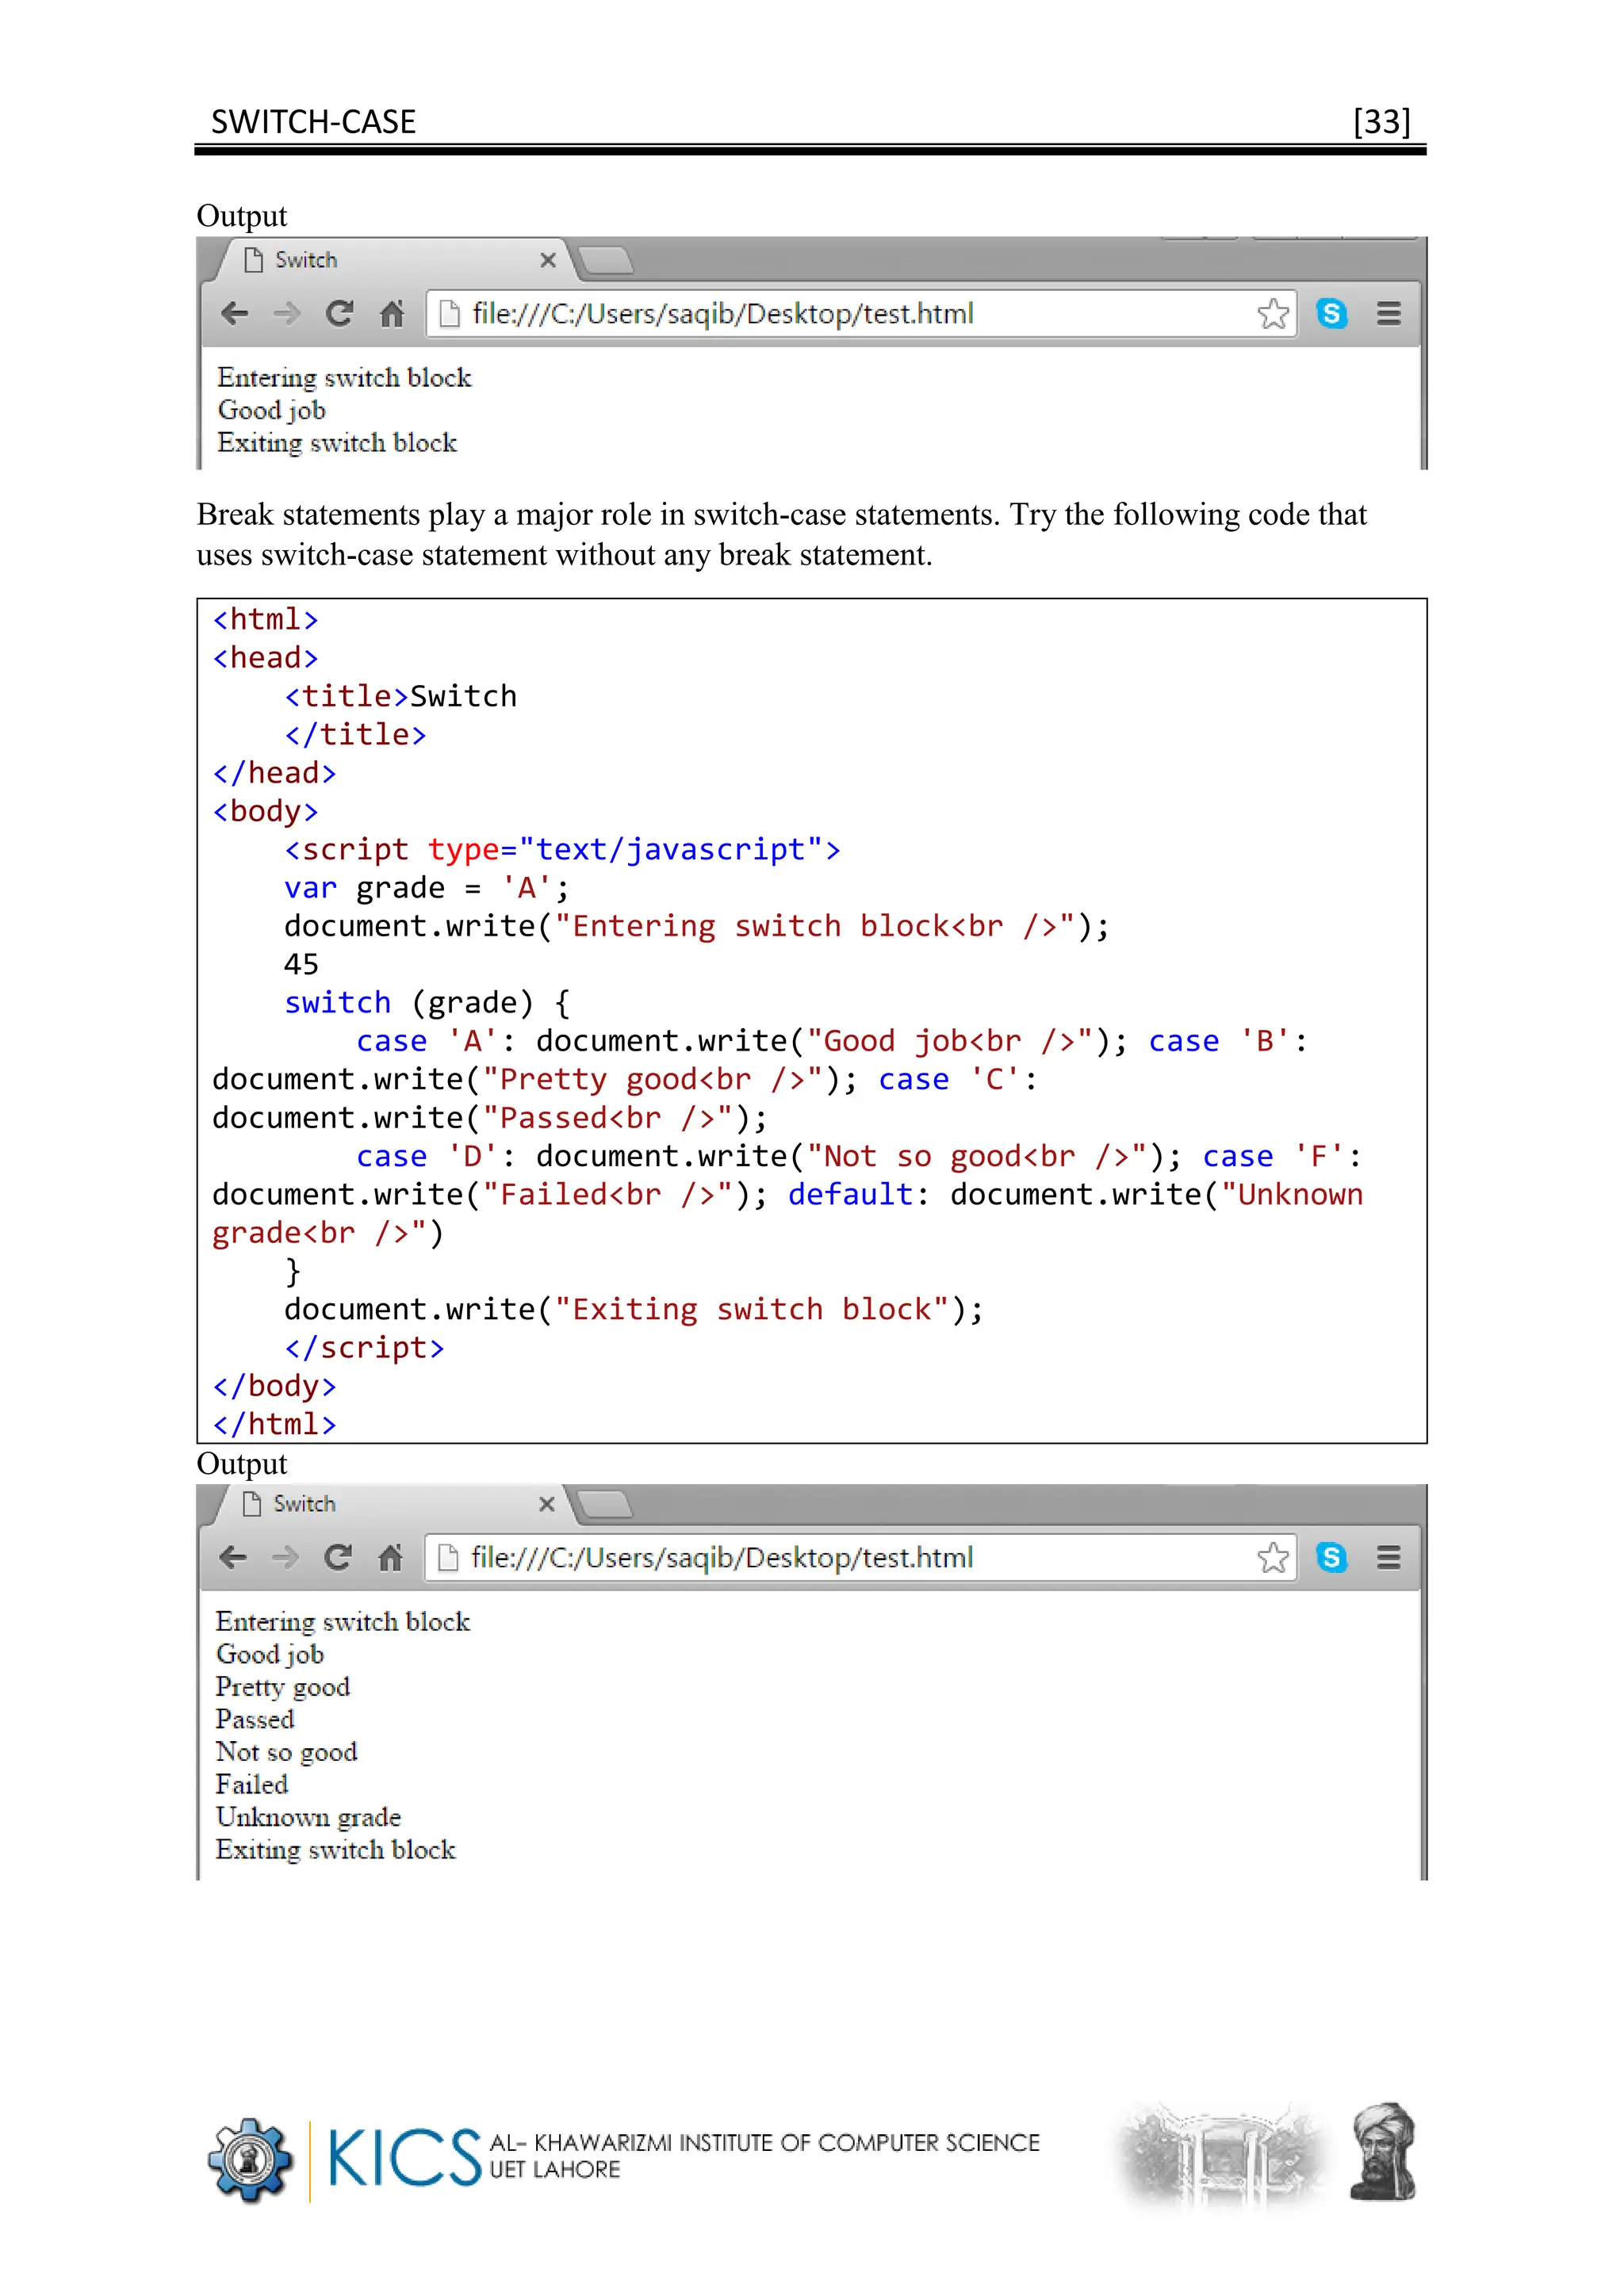1624x2296 pixels.
Task: Bookmark star in top browser address bar
Action: (x=1273, y=314)
